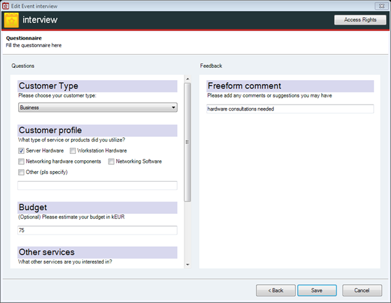Click the red app icon in title bar

(x=5, y=6)
